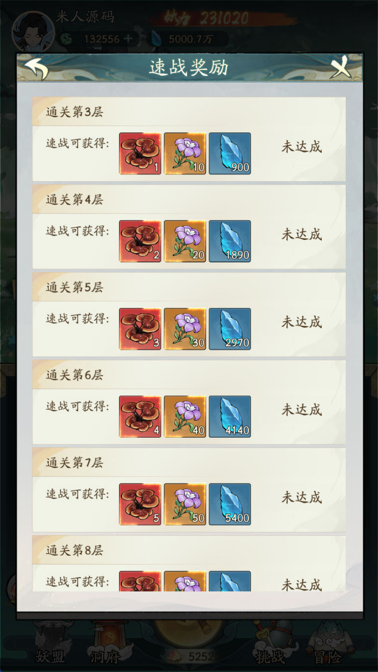Image resolution: width=378 pixels, height=672 pixels.
Task: Tap the blue crystal reward showing 900
Action: point(230,153)
